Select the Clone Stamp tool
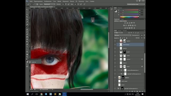Screen dimensions: 171x96 click(27, 29)
